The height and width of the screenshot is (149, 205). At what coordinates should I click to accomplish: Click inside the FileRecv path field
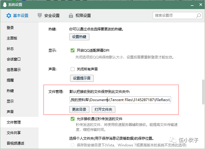(x=120, y=100)
